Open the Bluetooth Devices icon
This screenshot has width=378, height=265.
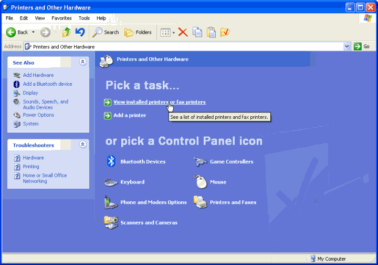pos(111,161)
